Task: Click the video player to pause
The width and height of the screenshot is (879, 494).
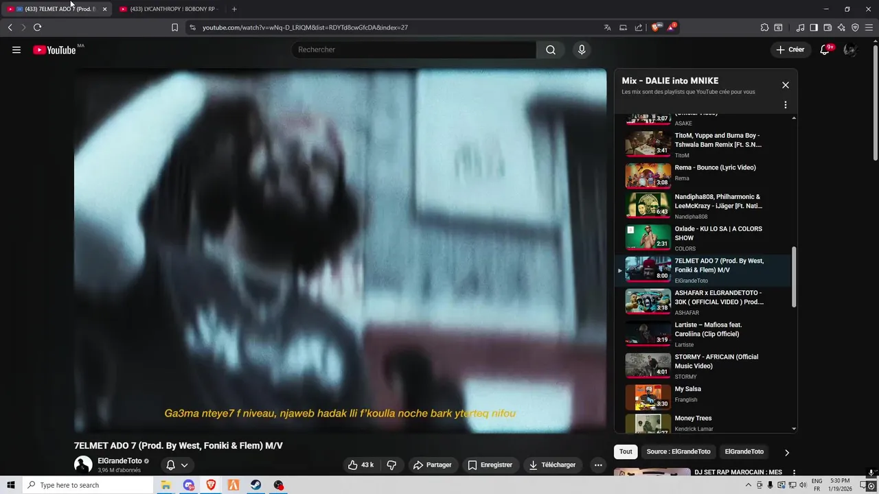Action: click(x=341, y=250)
